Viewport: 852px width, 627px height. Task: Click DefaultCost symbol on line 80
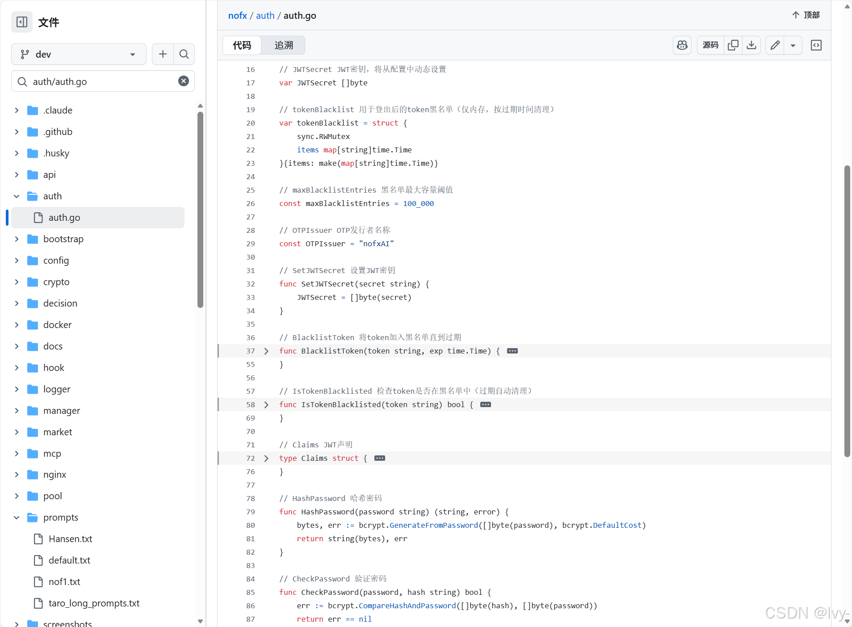(x=617, y=526)
